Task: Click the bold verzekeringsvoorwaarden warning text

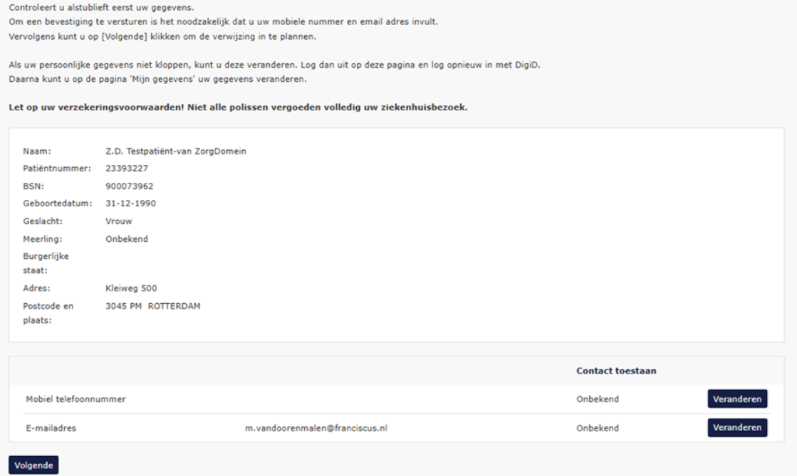Action: 238,107
